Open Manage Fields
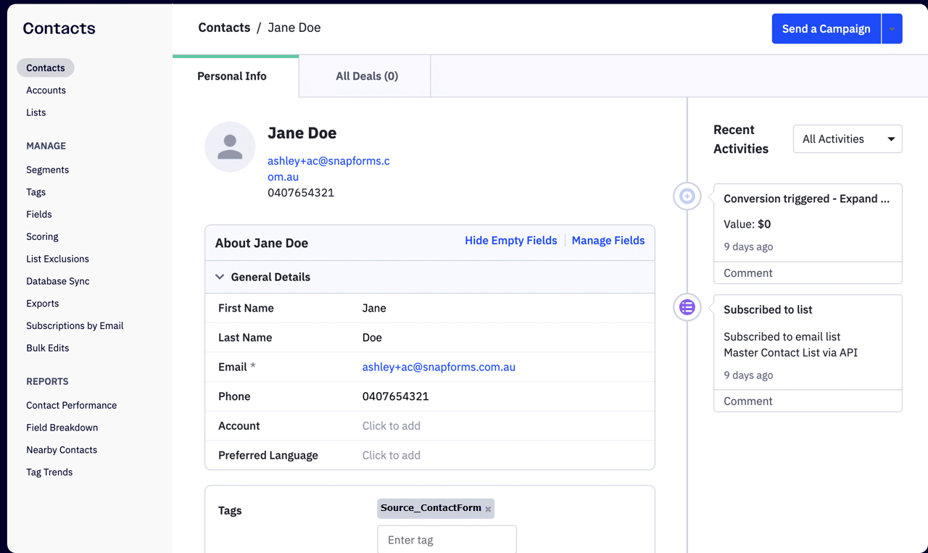 (608, 240)
